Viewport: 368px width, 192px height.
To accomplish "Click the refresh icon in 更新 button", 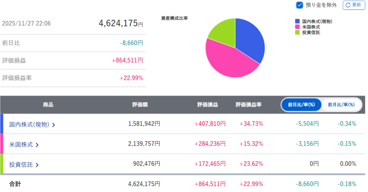I will coord(348,5).
